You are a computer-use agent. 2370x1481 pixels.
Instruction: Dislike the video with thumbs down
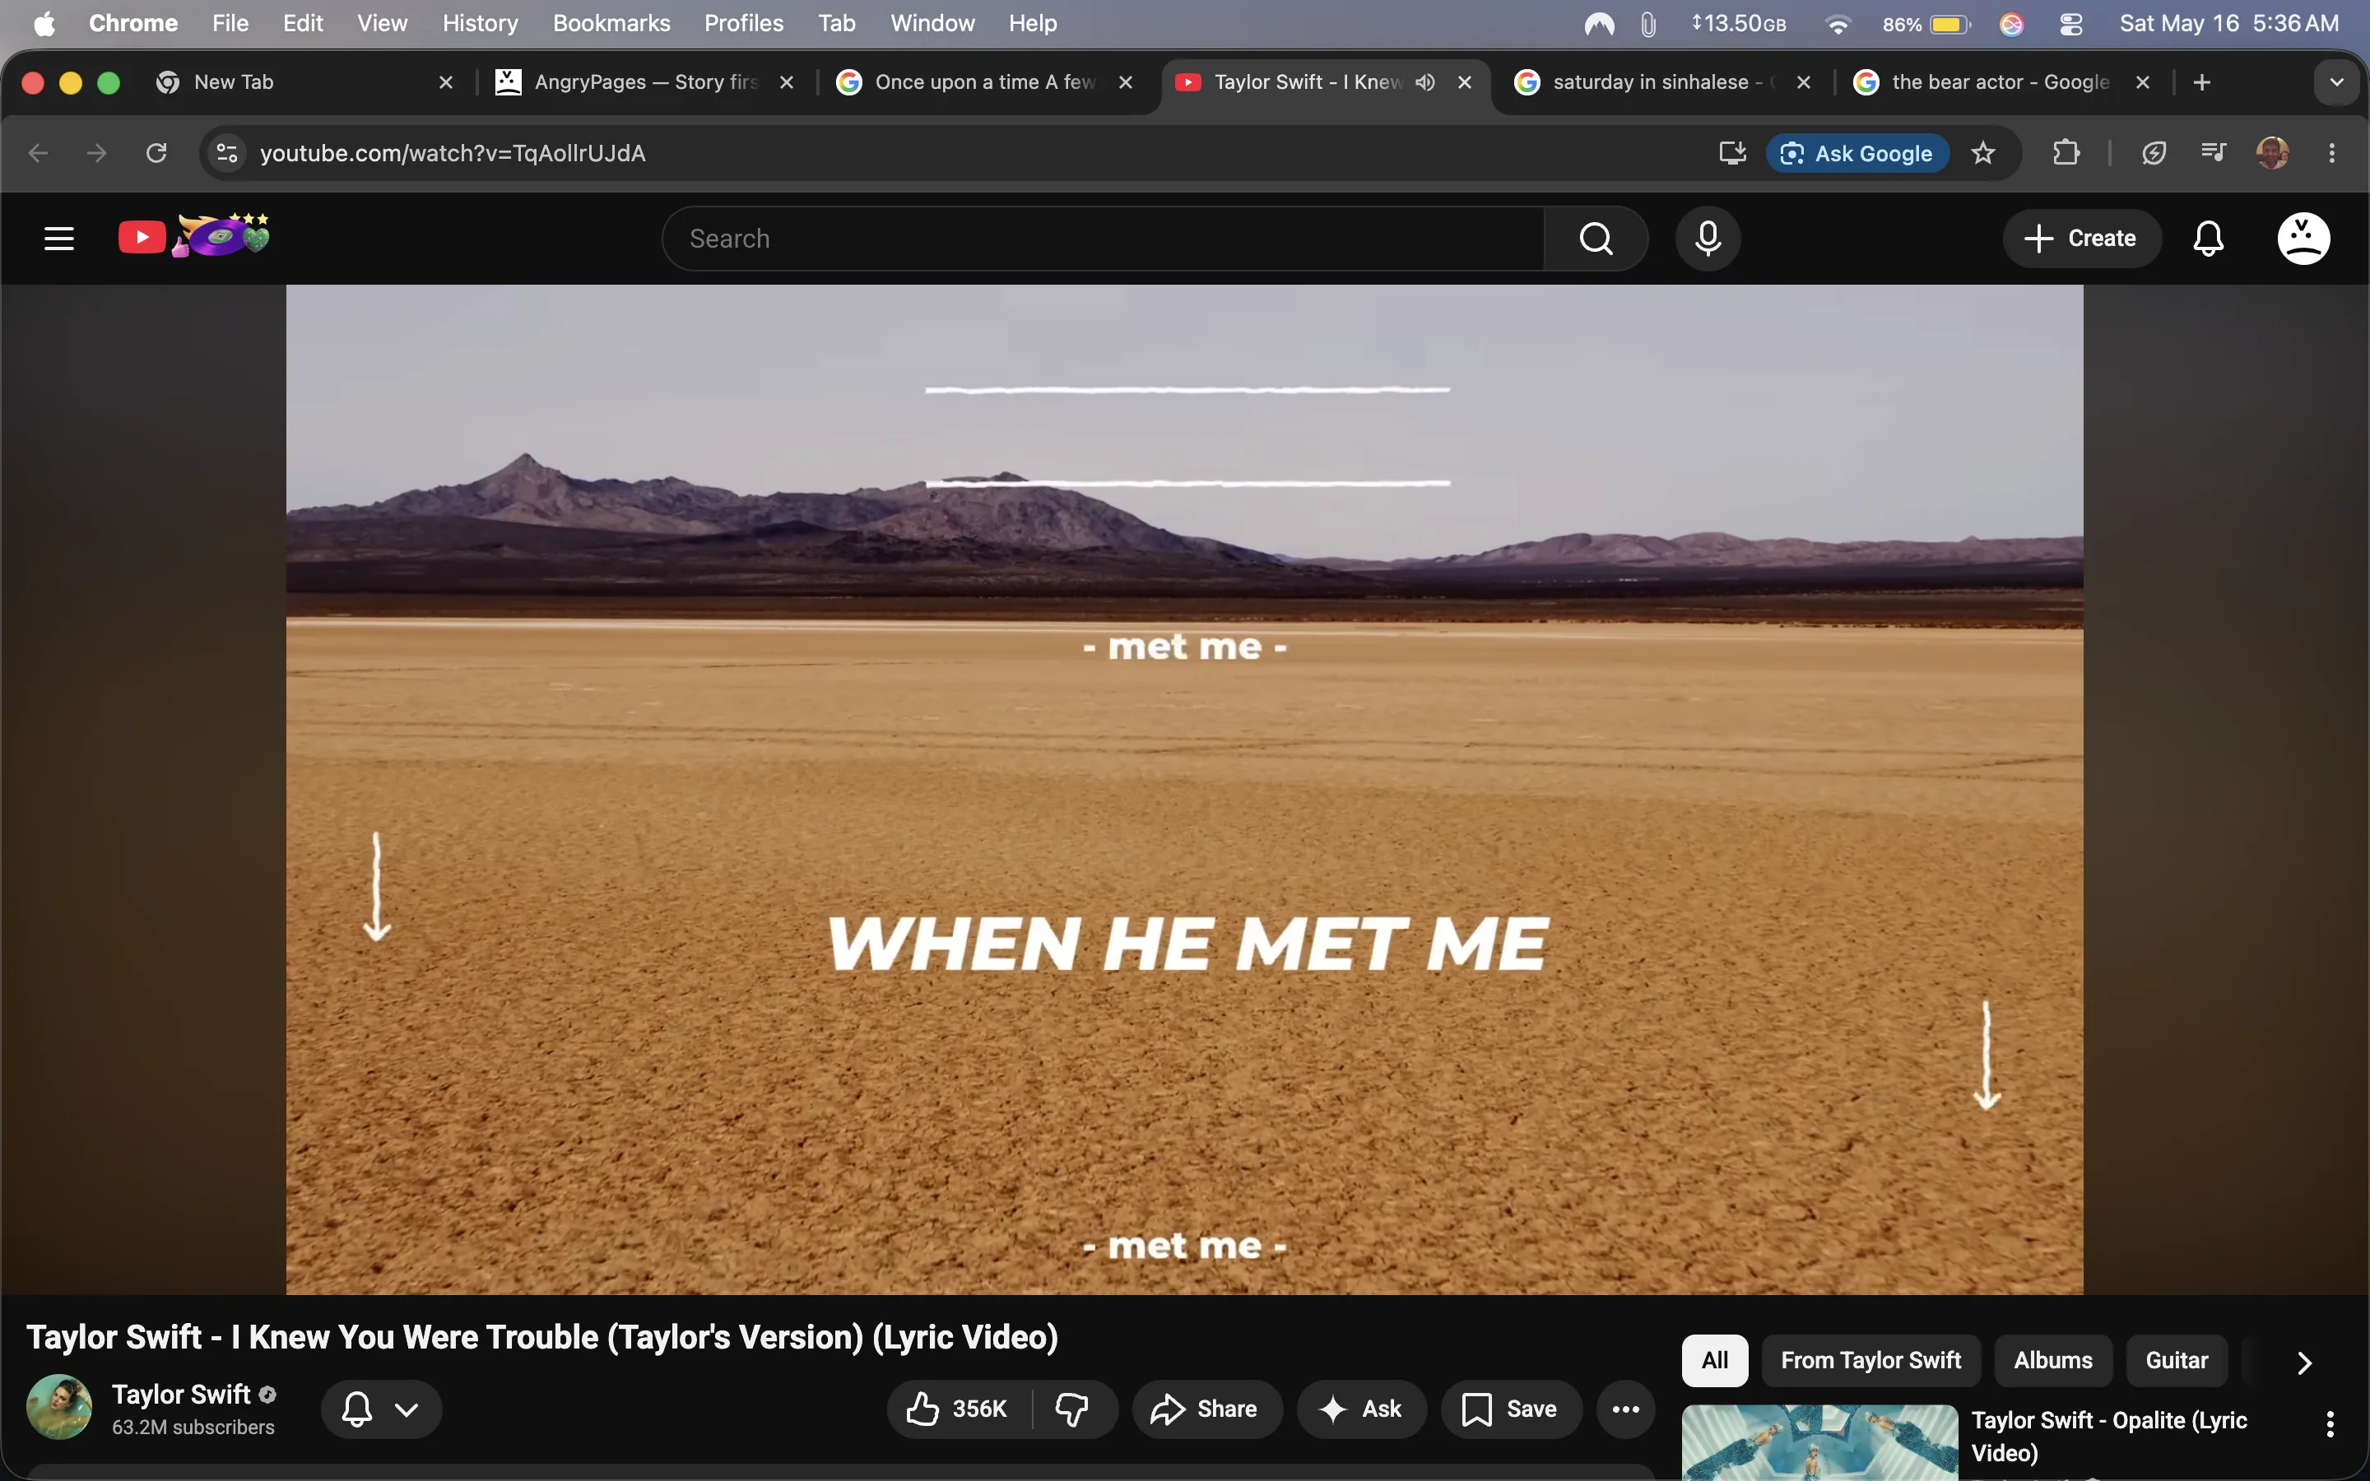pyautogui.click(x=1073, y=1409)
